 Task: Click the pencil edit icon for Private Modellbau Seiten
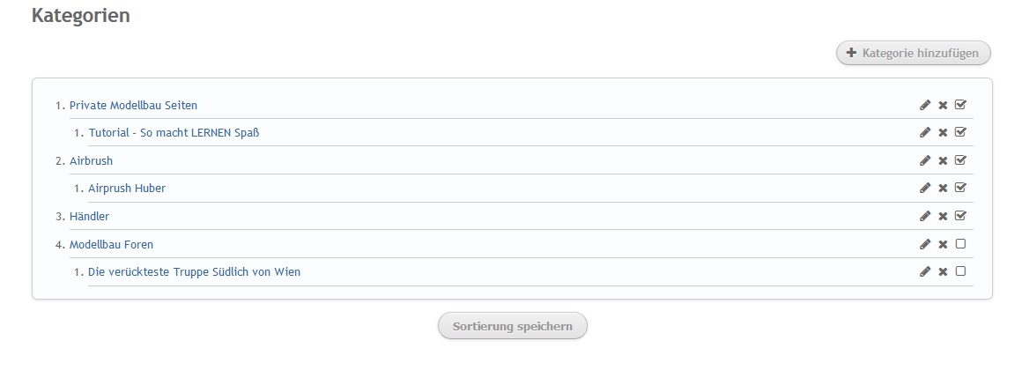click(x=925, y=105)
